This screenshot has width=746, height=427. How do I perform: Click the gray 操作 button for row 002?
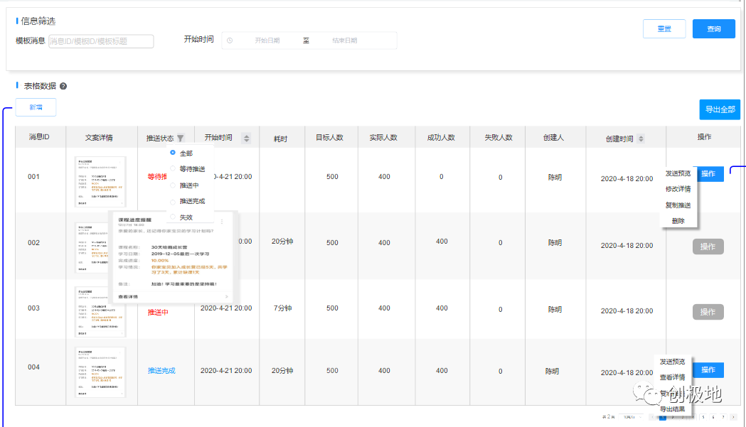tap(708, 247)
